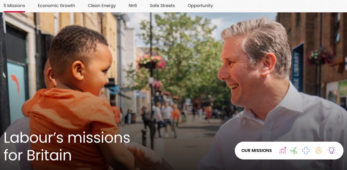Screen dimensions: 347x170
Task: Select the green wind turbine icon
Action: [294, 151]
